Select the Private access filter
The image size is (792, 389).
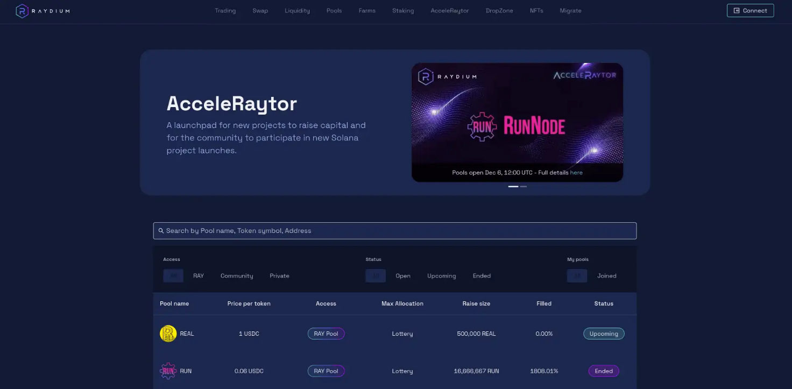pyautogui.click(x=279, y=275)
